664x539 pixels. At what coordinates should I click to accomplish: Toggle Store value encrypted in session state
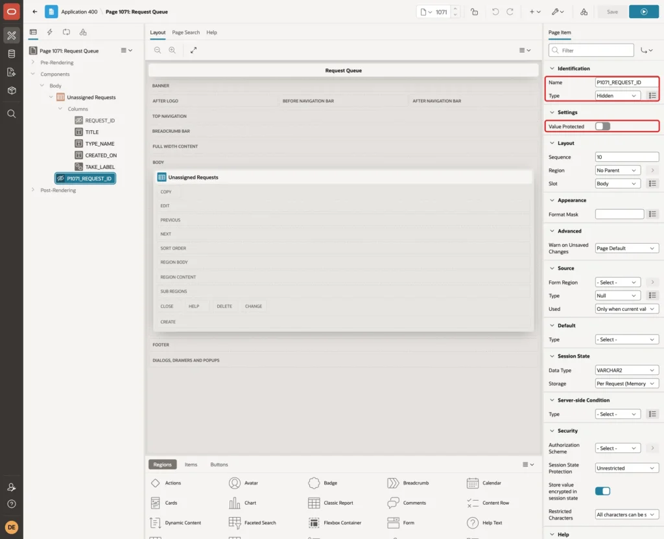click(x=602, y=491)
